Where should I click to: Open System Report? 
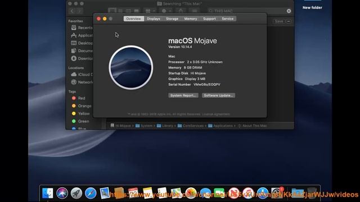pyautogui.click(x=183, y=95)
